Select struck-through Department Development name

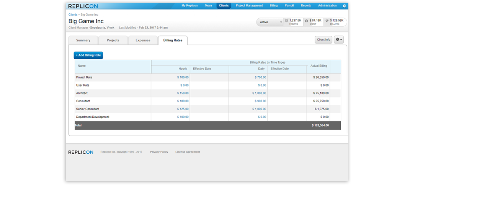[x=93, y=117]
